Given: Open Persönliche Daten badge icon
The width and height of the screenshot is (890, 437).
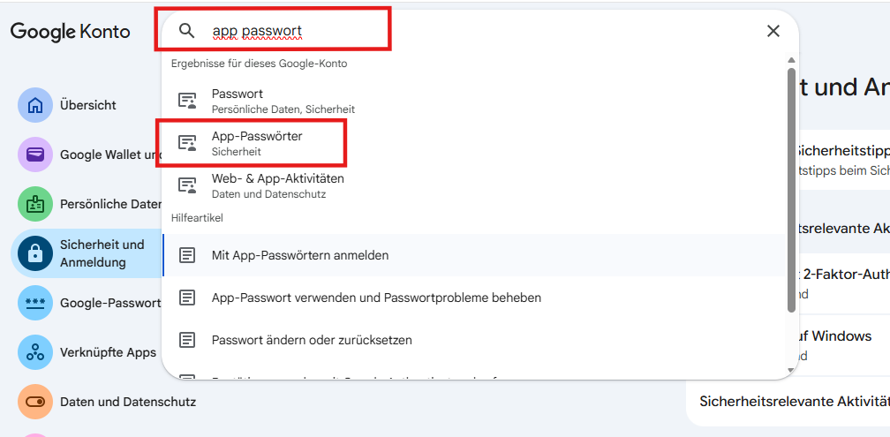Looking at the screenshot, I should 35,204.
